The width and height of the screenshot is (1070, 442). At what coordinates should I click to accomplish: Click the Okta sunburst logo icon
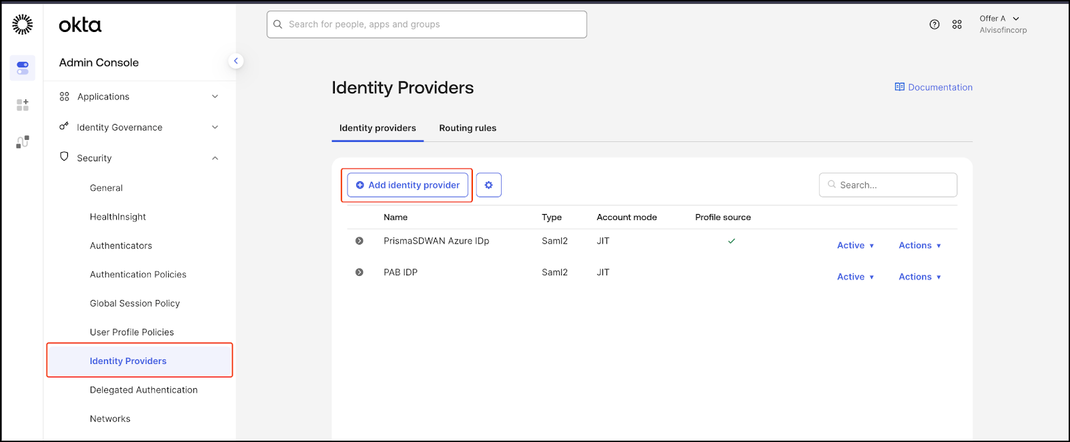[22, 25]
